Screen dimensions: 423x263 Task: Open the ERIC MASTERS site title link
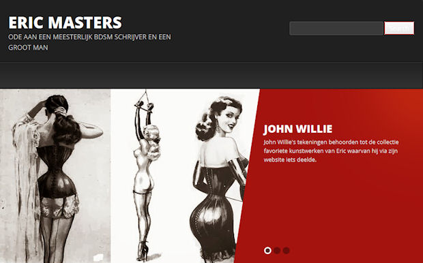(65, 22)
